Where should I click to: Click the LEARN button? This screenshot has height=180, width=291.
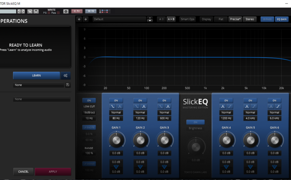click(x=36, y=75)
